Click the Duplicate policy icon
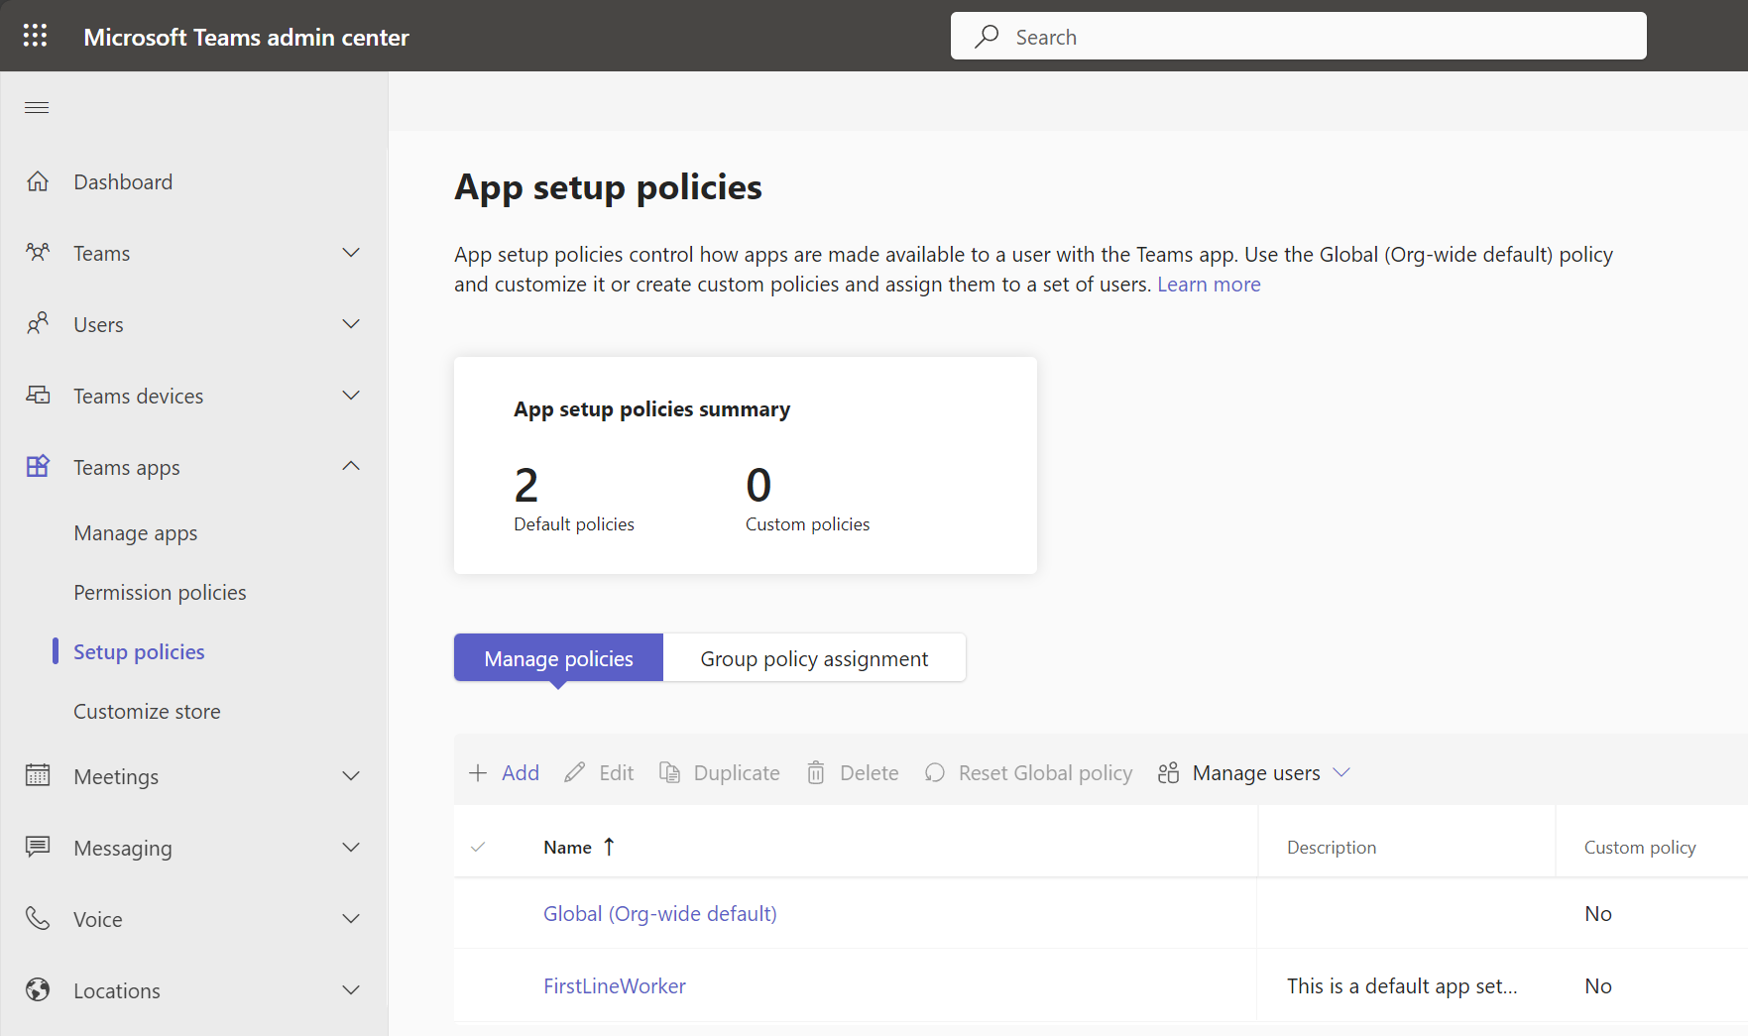 [670, 772]
